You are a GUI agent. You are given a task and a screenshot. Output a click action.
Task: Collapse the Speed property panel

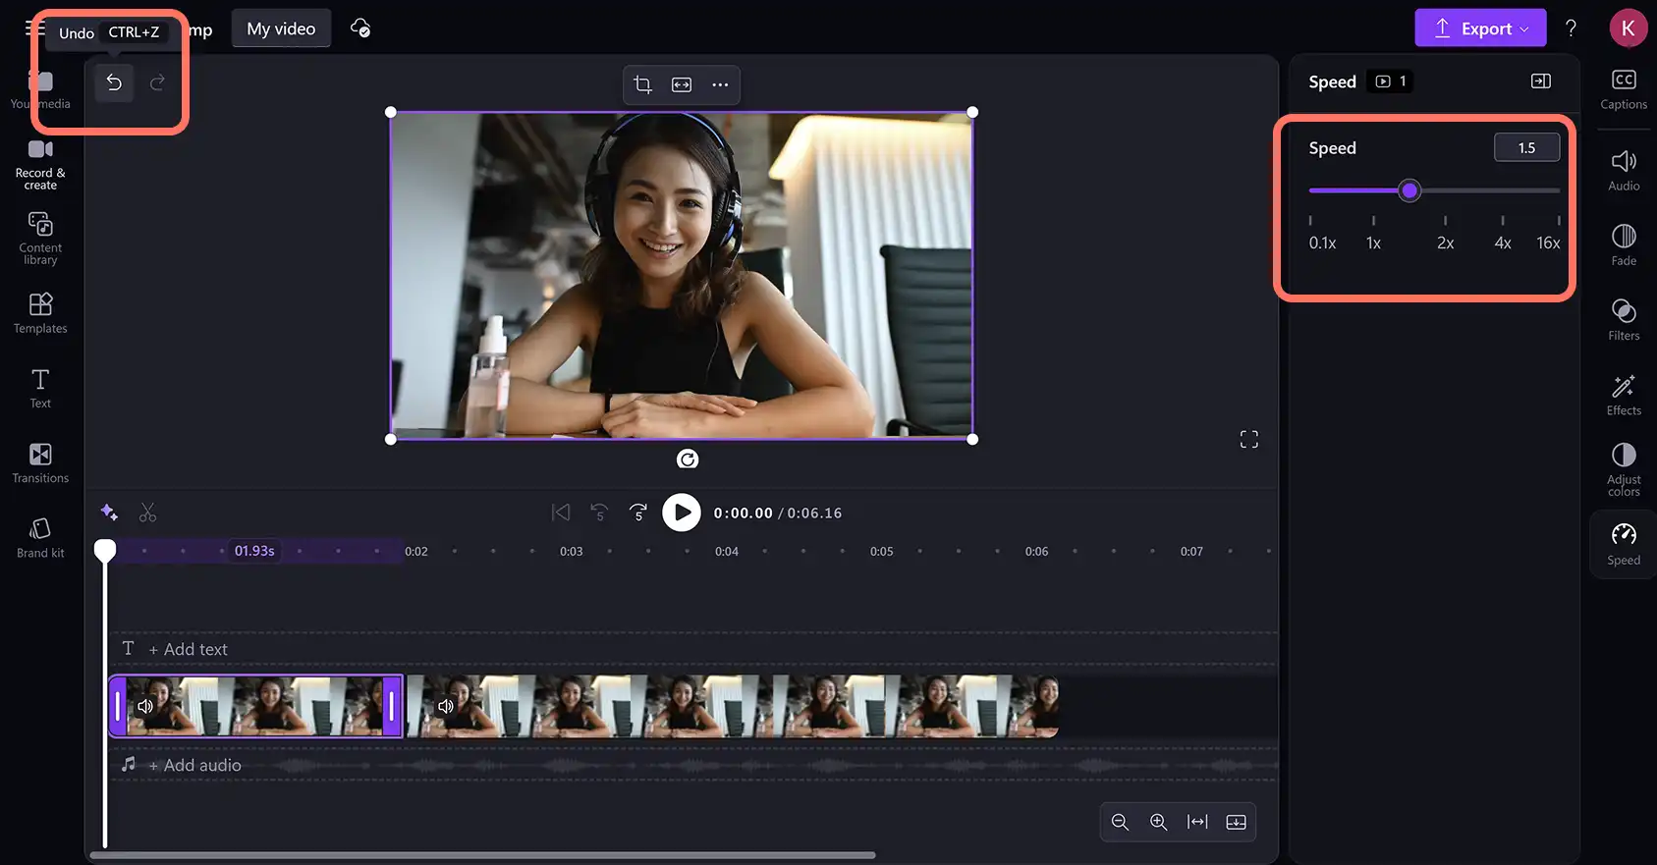1540,81
